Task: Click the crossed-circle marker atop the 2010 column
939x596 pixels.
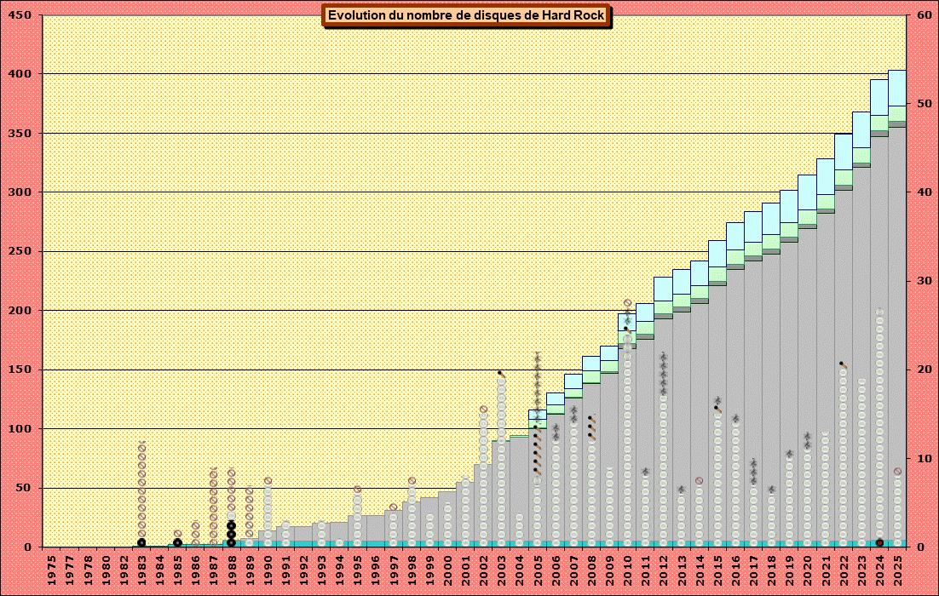Action: coord(628,303)
